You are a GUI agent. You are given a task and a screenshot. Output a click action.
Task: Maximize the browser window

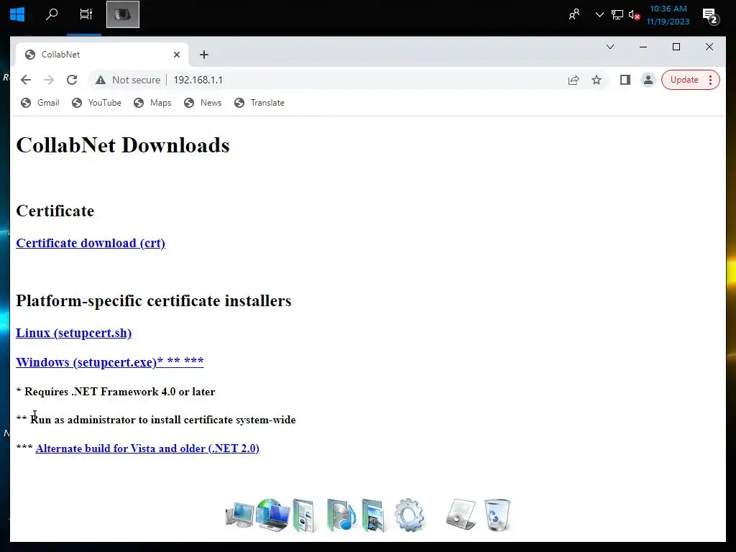(676, 47)
